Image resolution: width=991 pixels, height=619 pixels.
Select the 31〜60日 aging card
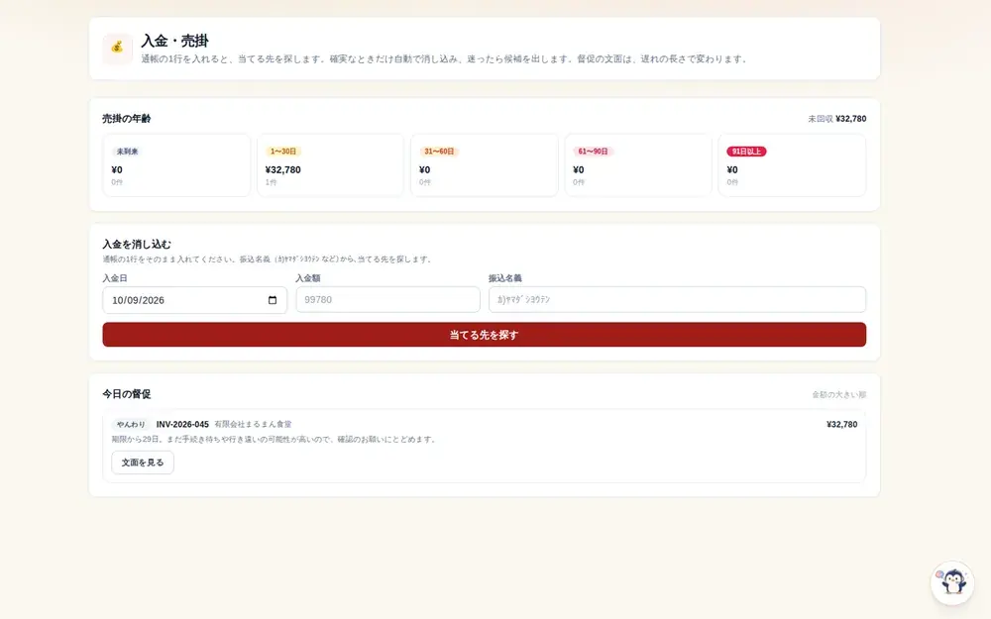pyautogui.click(x=485, y=164)
